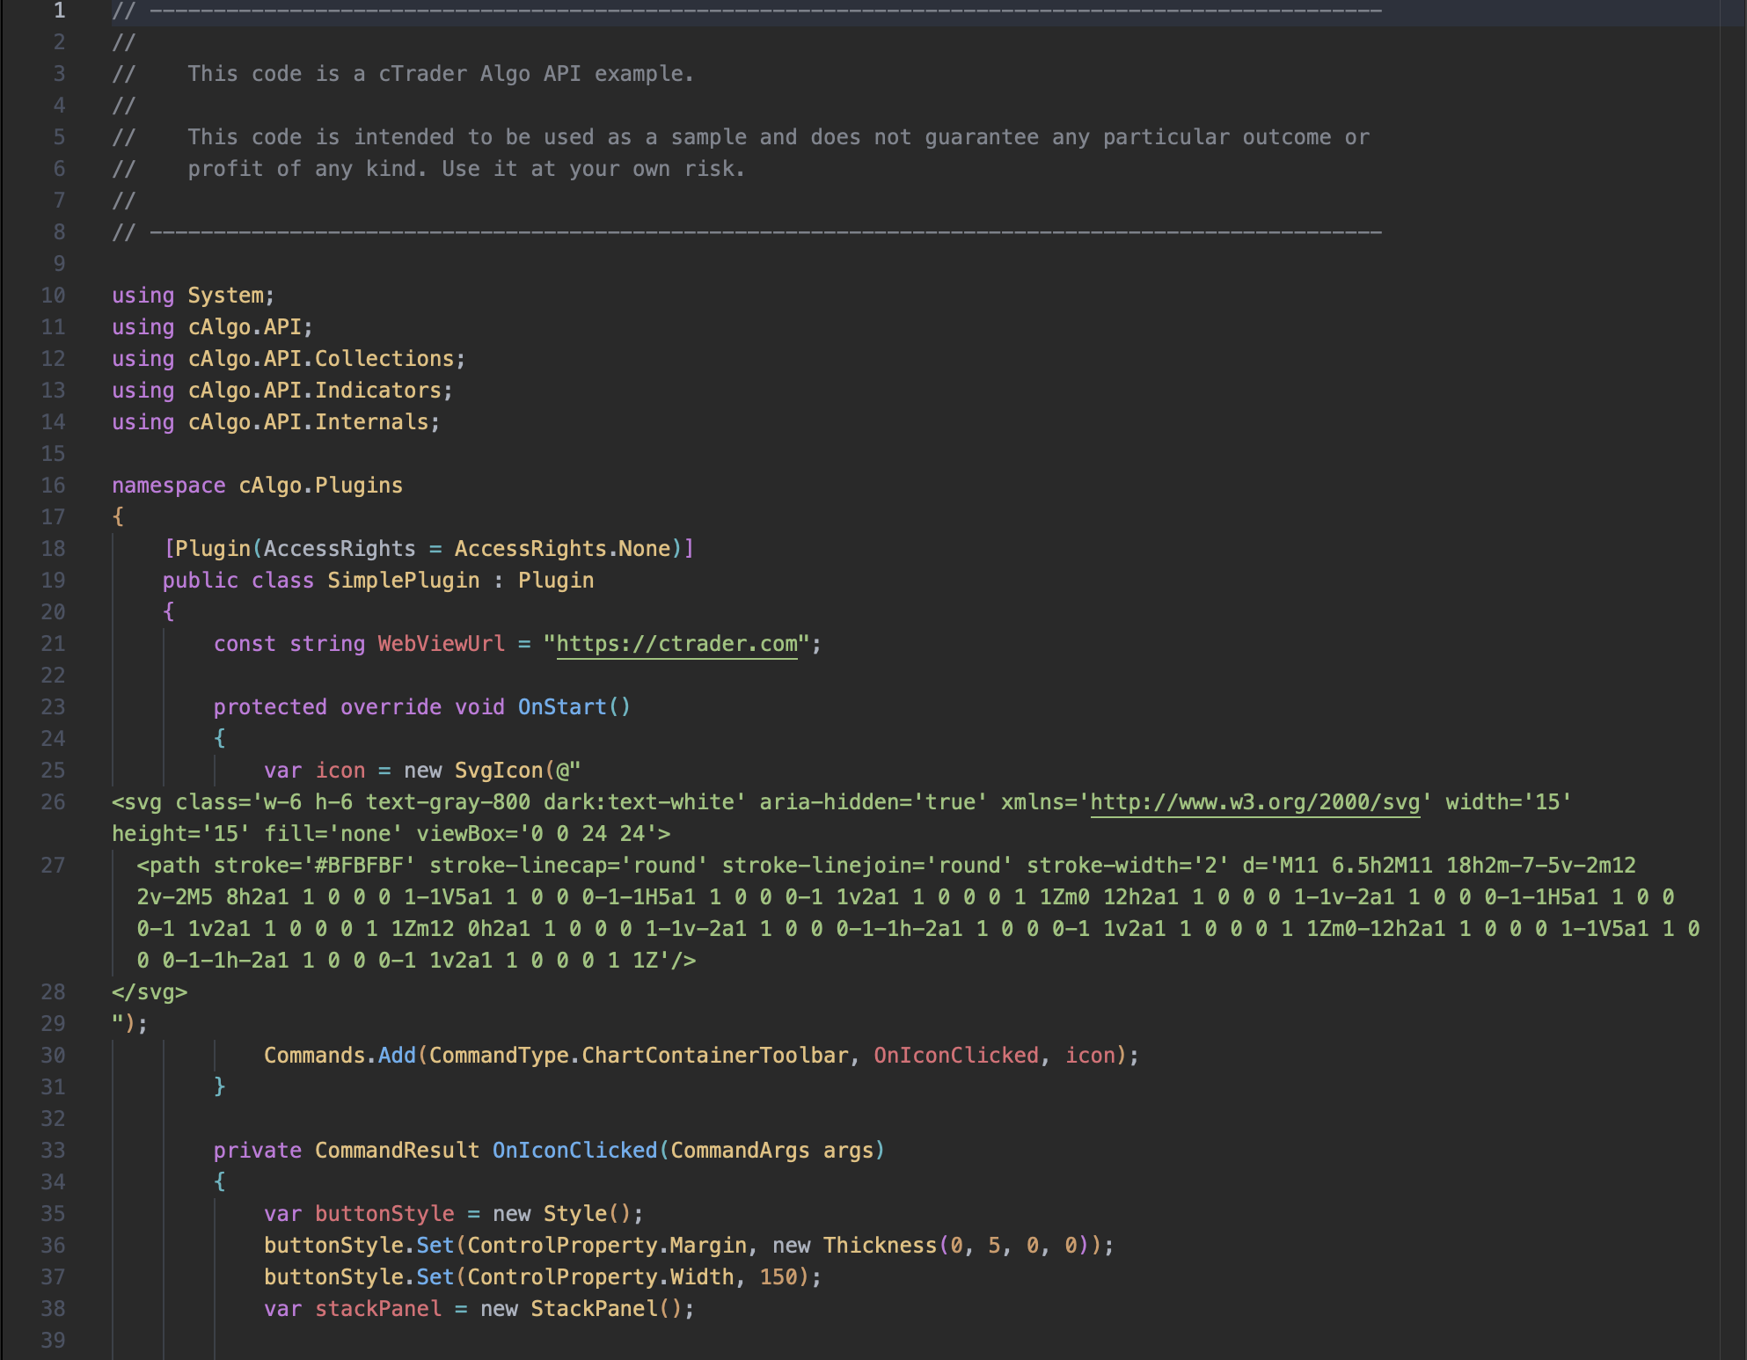Open the https://ctrader.com hyperlink
The height and width of the screenshot is (1360, 1747).
tap(677, 643)
